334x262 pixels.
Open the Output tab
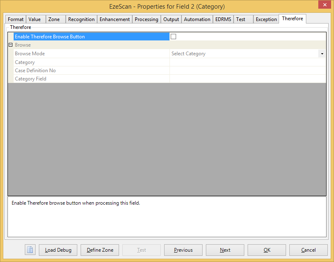171,19
